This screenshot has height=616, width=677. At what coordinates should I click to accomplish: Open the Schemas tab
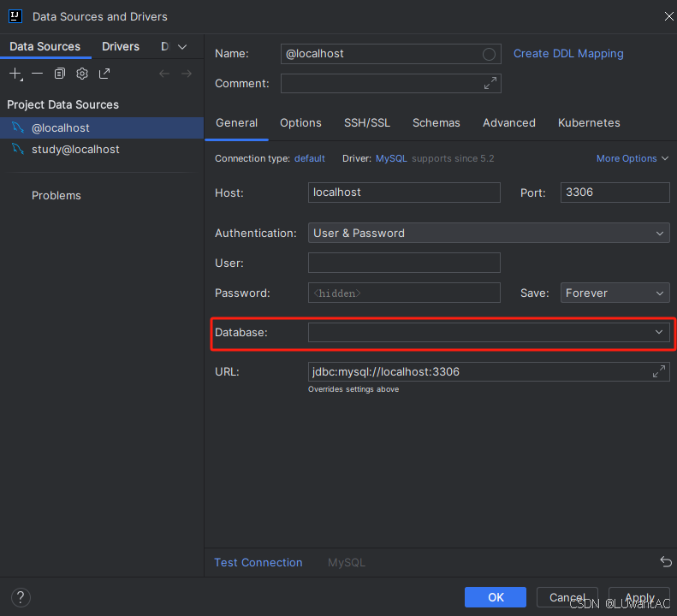(436, 123)
